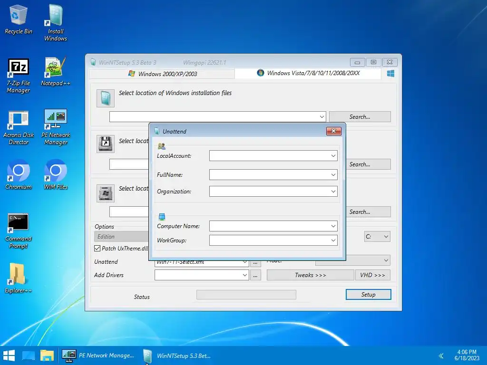Launch Chromium browser from desktop

19,174
